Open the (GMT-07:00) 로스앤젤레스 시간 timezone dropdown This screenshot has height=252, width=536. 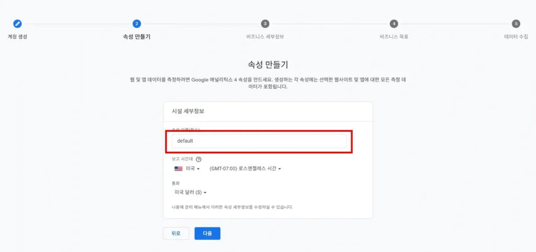click(x=245, y=169)
